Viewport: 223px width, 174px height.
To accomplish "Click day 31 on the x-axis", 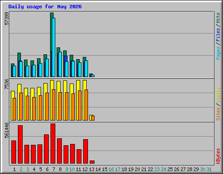I will click(209, 169).
